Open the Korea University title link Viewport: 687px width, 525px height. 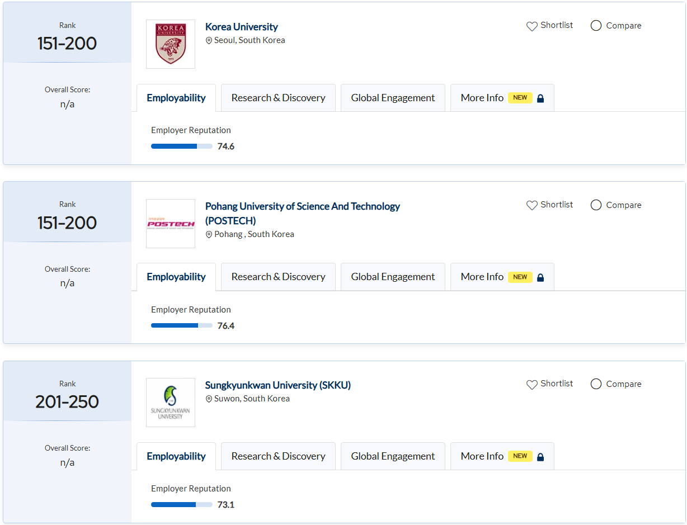241,27
